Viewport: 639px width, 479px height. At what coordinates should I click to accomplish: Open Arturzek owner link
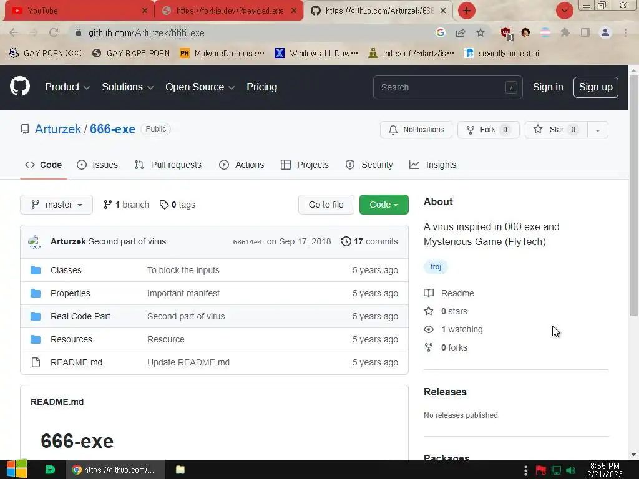pos(58,129)
